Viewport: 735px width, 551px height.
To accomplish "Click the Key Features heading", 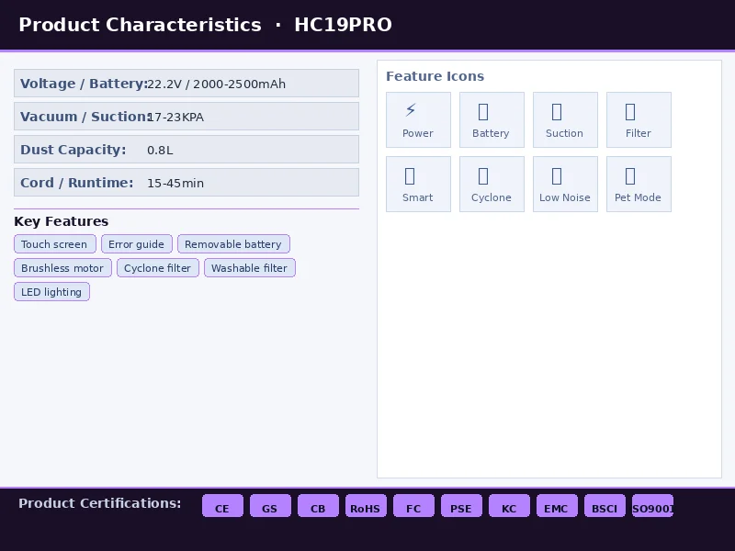I will 62,221.
